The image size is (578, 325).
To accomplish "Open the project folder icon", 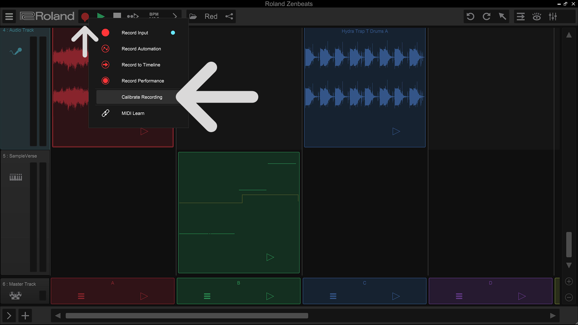I will (193, 16).
